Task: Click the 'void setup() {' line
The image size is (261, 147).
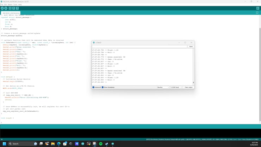Action: [8, 77]
